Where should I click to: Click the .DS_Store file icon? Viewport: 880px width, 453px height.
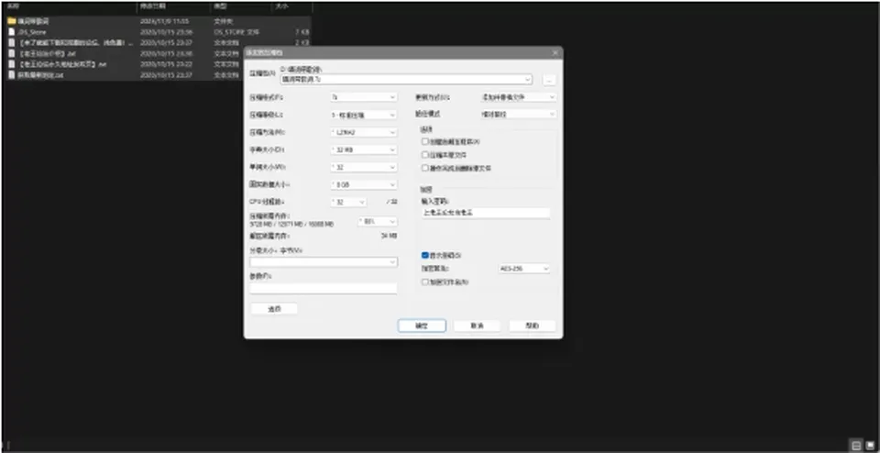12,32
